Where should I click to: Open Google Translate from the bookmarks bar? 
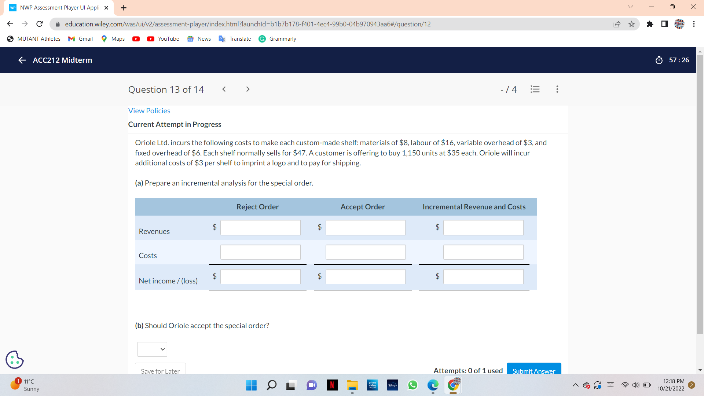235,38
